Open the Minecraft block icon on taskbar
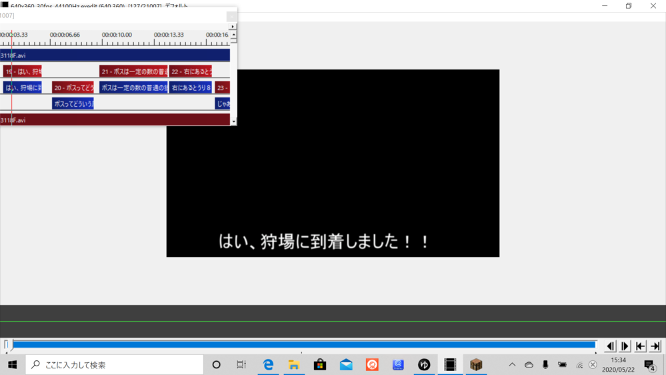The height and width of the screenshot is (375, 666). pos(476,364)
